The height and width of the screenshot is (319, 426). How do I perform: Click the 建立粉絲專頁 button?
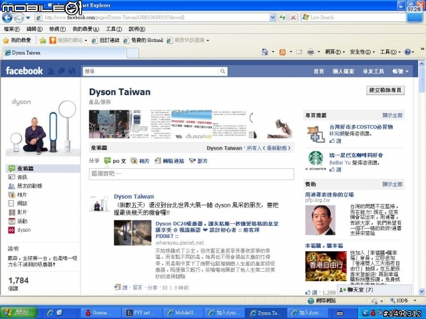click(x=385, y=90)
